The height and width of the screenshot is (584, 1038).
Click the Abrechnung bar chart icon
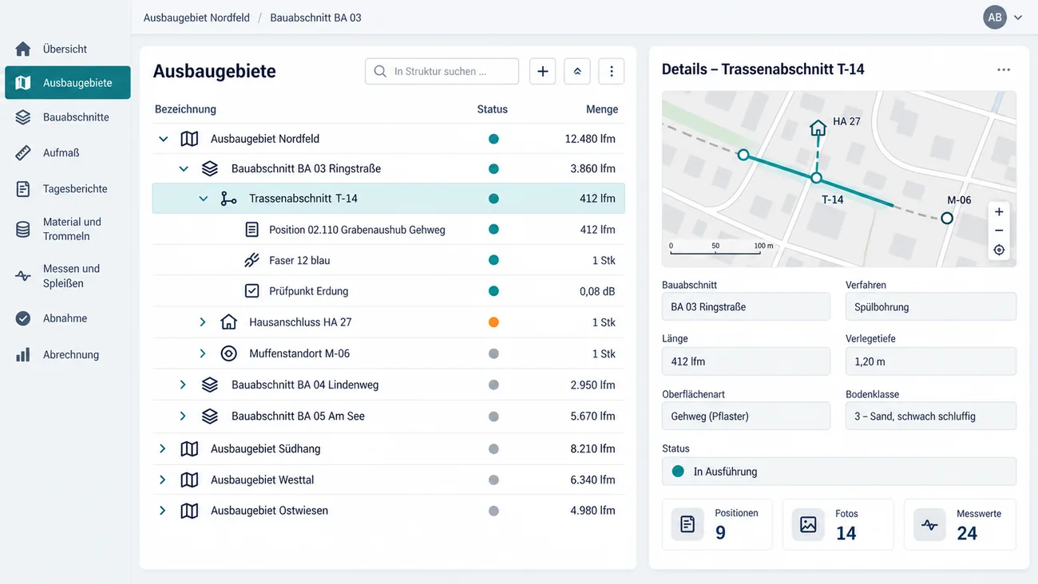[23, 355]
